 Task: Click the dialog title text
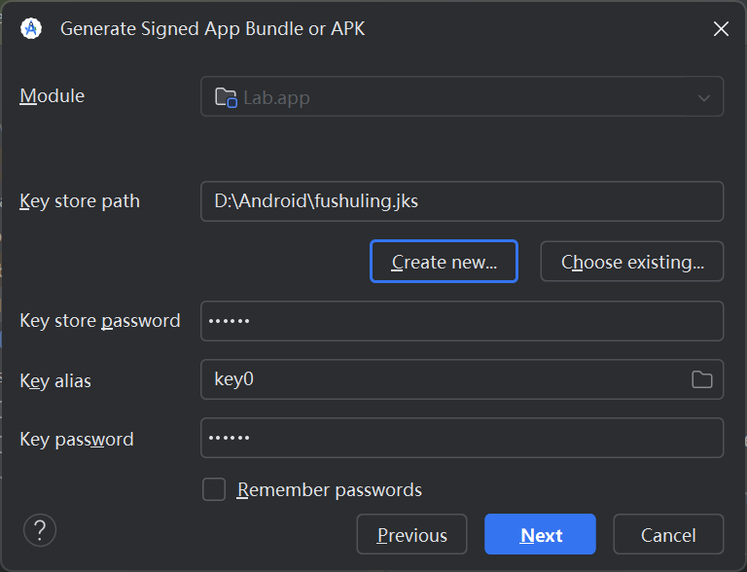tap(213, 29)
